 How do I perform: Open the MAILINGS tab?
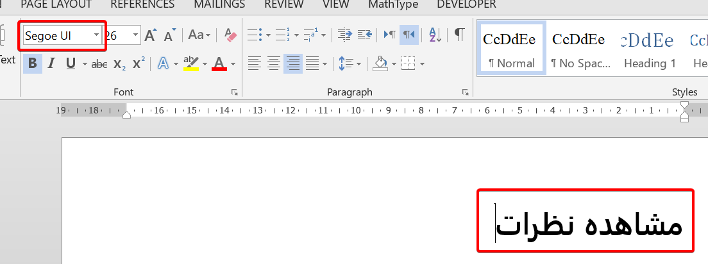(219, 4)
